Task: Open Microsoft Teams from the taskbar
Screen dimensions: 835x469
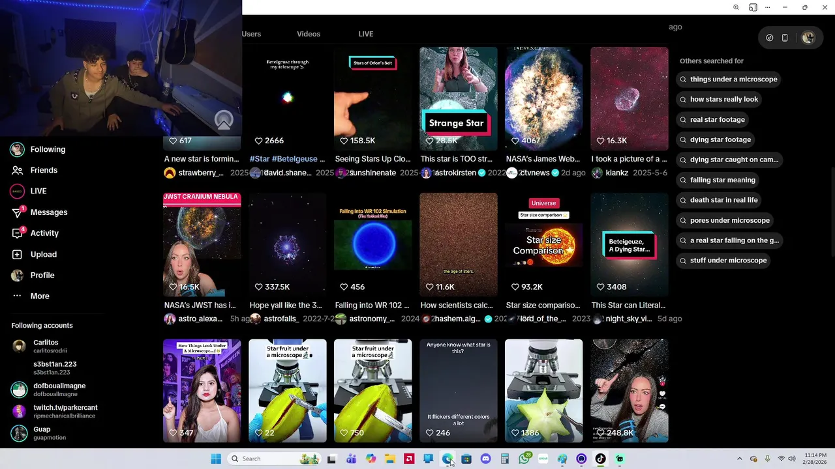Action: click(352, 459)
